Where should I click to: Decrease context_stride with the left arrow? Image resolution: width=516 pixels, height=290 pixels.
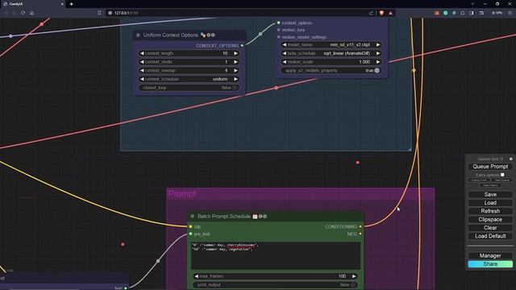click(x=142, y=62)
